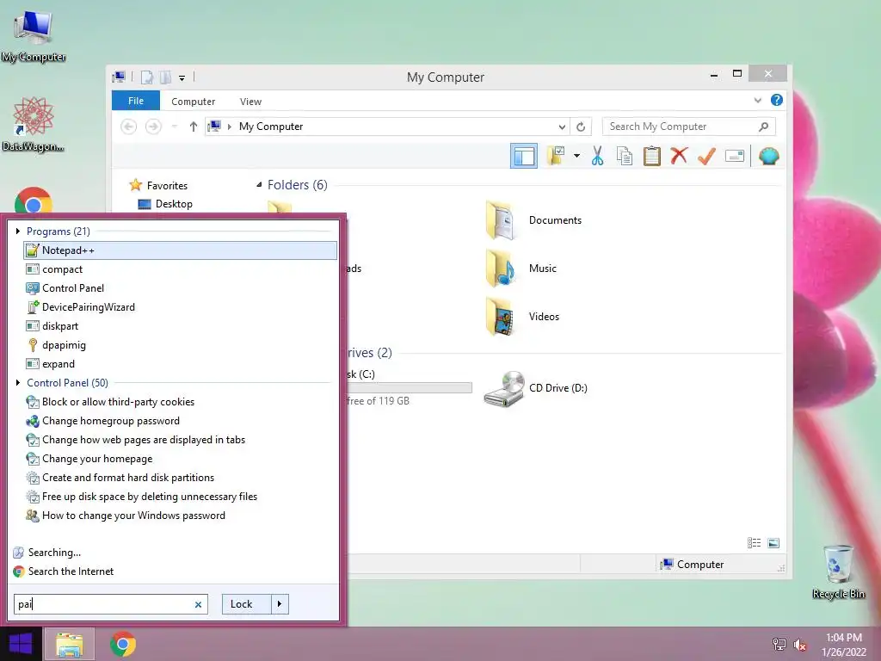Click the Rename toolbar icon

735,156
